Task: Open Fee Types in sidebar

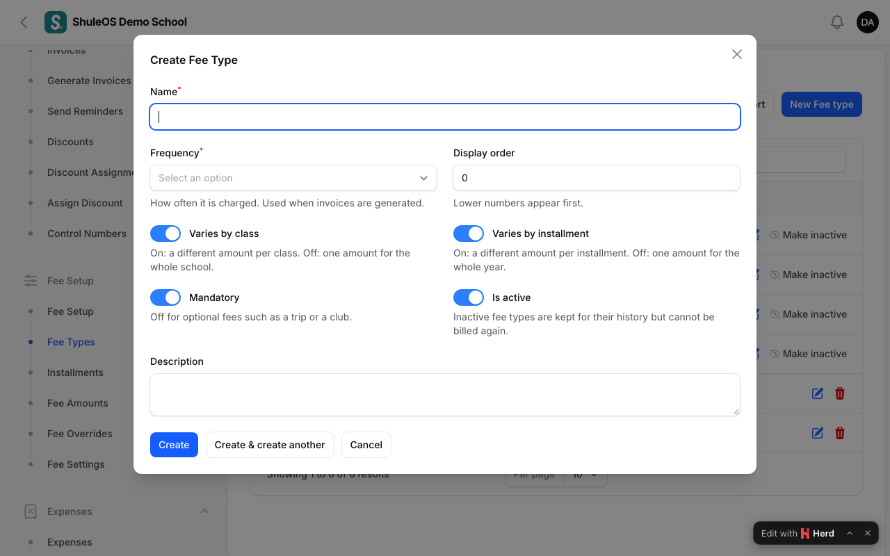Action: point(71,342)
